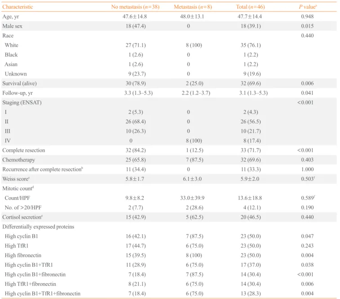Click the P value 0.243 for High TfR1
Screen dimensions: 340x299
click(307, 246)
